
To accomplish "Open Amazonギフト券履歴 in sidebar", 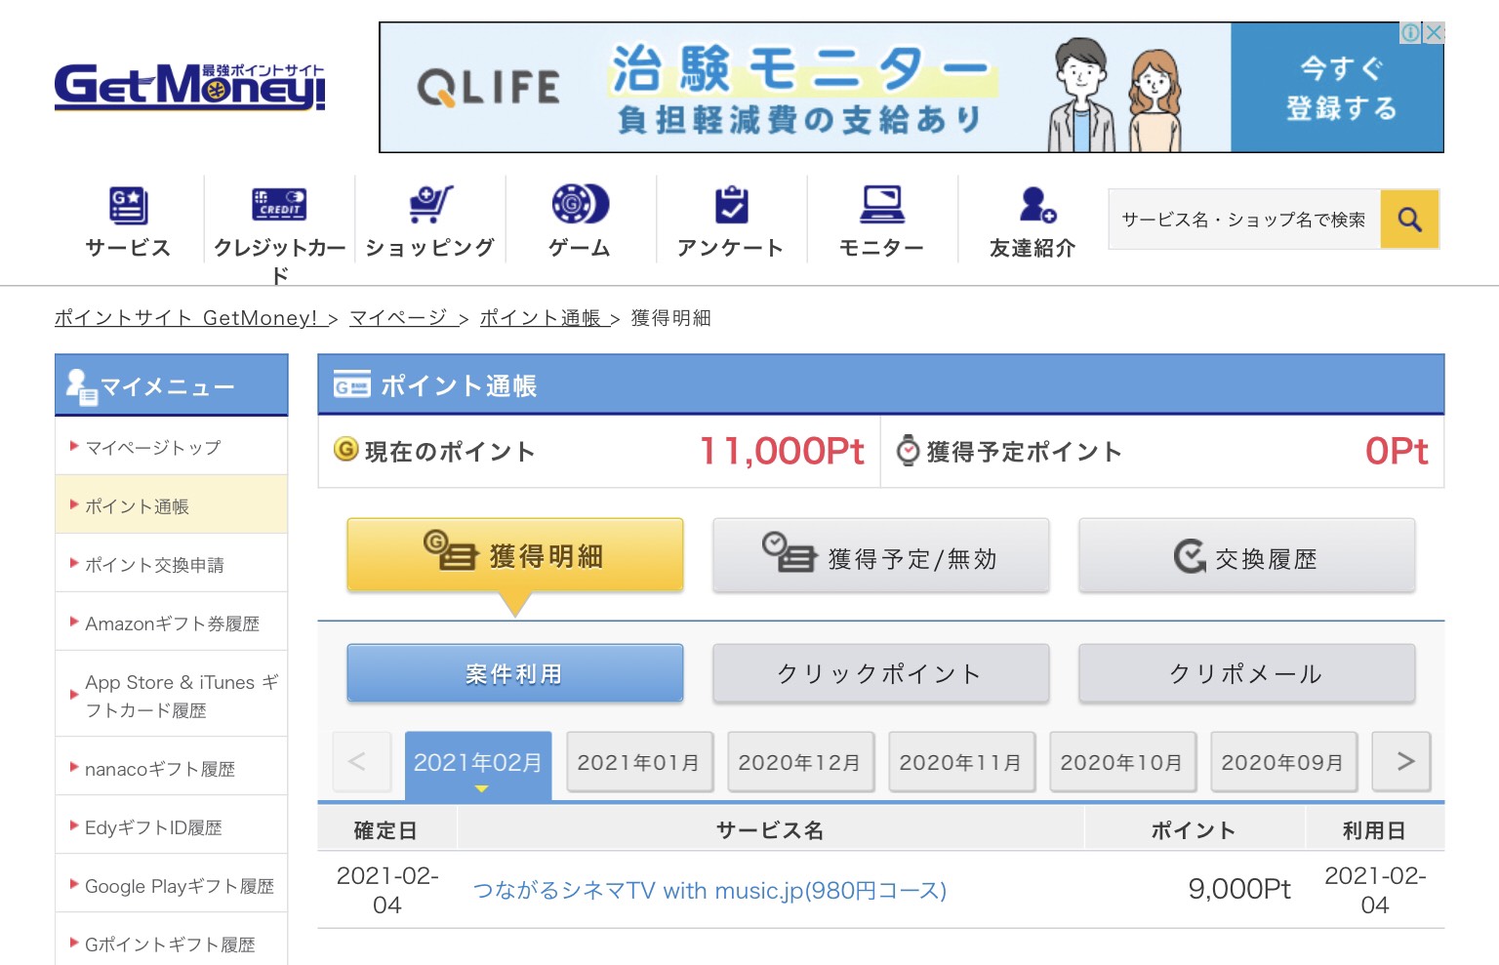I will [x=172, y=623].
